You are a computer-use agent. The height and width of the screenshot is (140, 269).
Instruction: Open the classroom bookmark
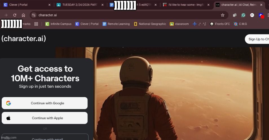(179, 24)
